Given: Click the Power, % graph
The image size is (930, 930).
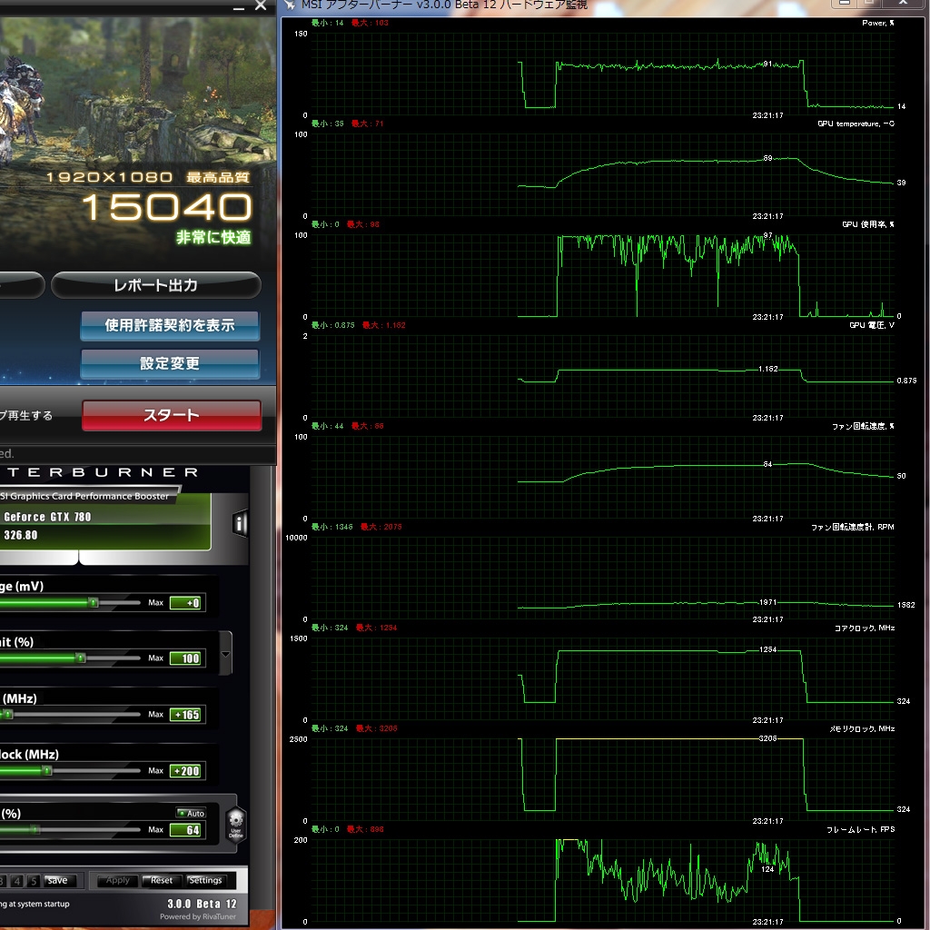Looking at the screenshot, I should click(602, 74).
